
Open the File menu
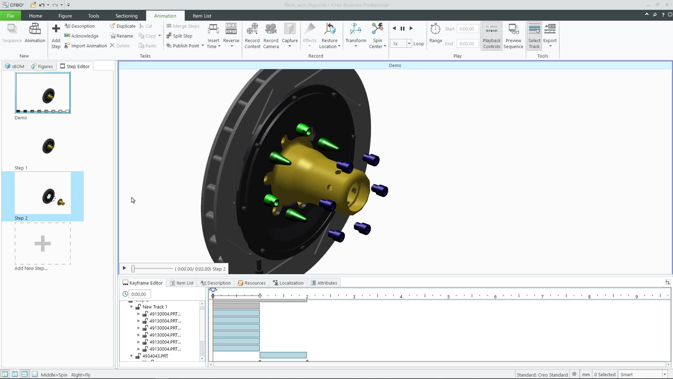tap(11, 16)
